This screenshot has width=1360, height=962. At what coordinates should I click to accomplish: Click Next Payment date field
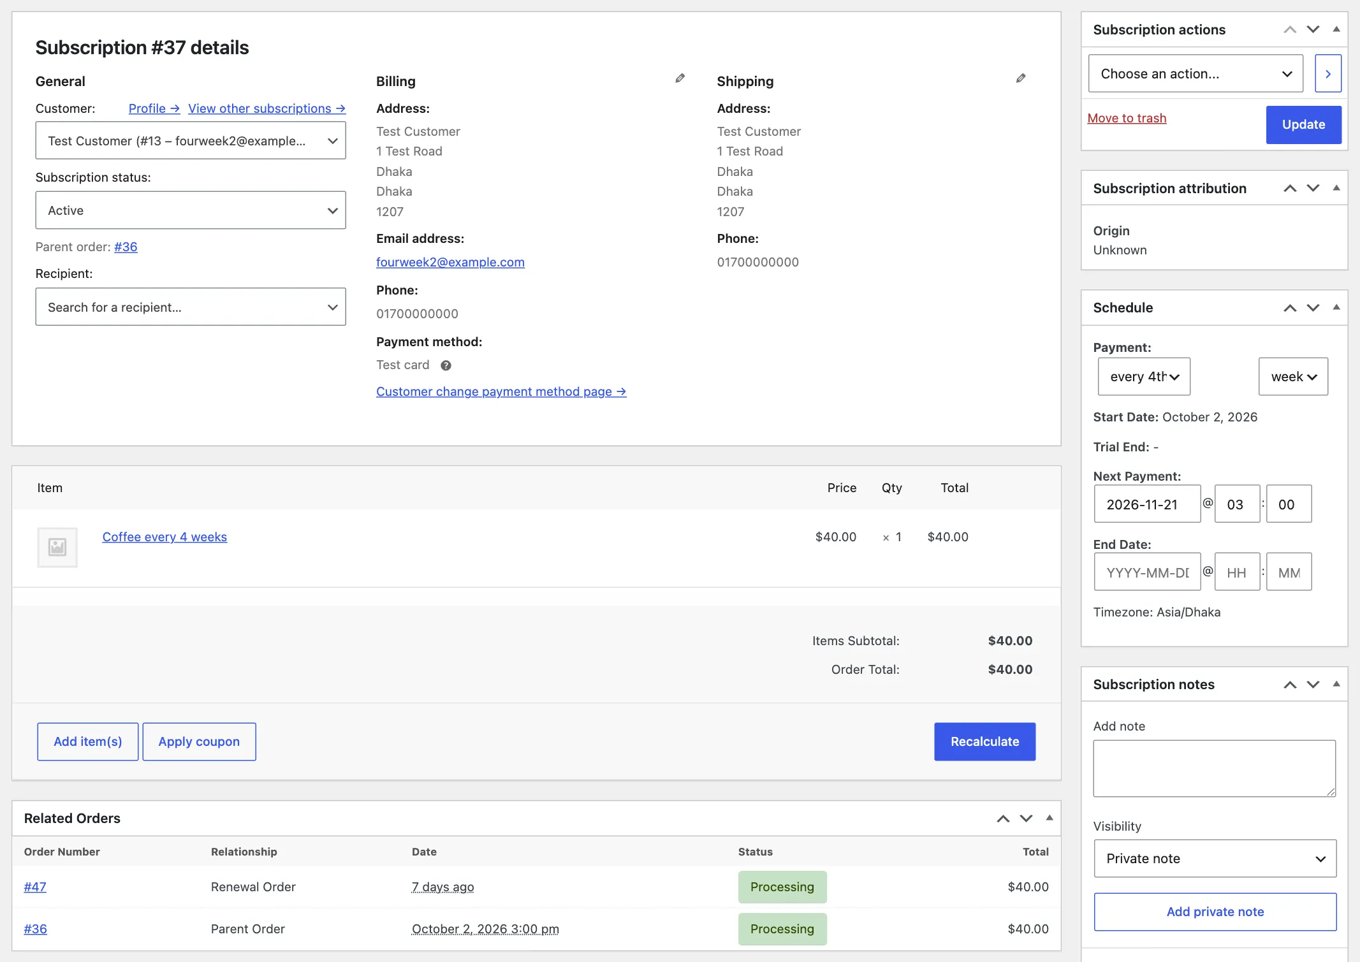point(1147,504)
